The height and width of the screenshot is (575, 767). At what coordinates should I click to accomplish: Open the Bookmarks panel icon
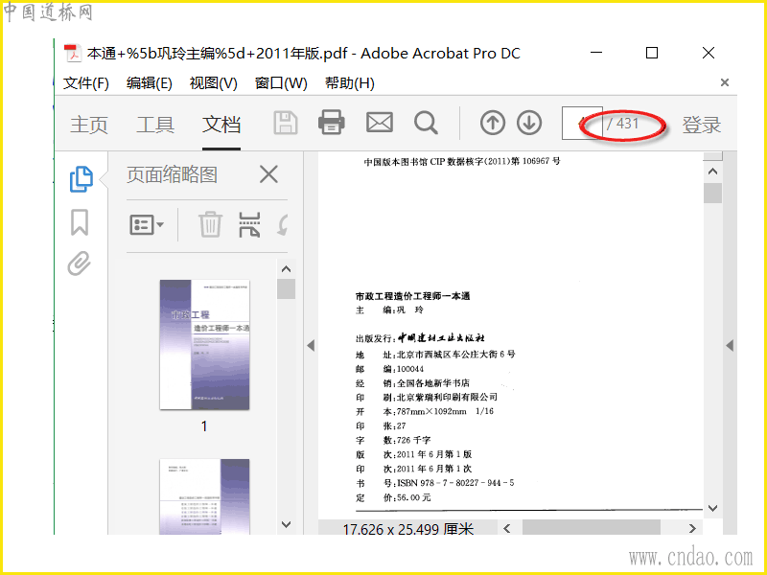tap(80, 222)
